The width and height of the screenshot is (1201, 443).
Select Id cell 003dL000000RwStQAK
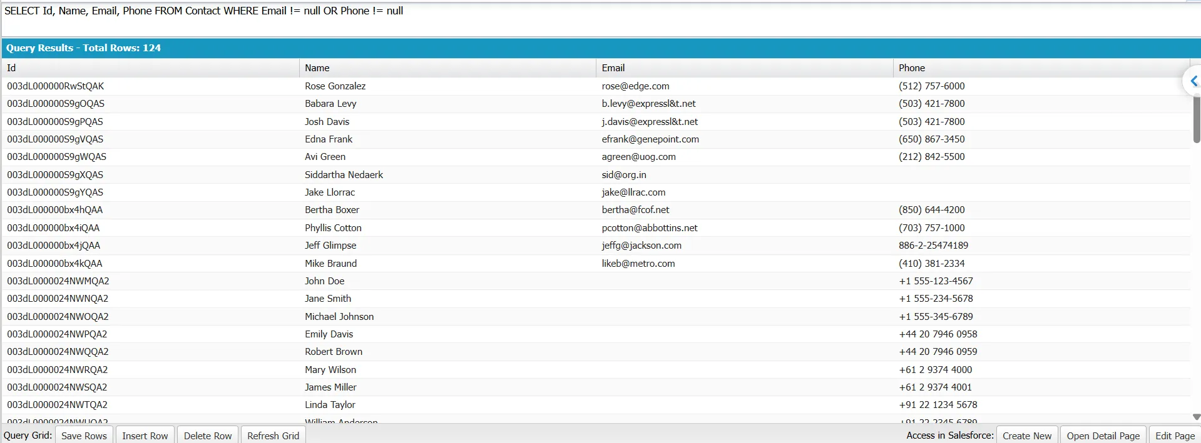coord(150,86)
